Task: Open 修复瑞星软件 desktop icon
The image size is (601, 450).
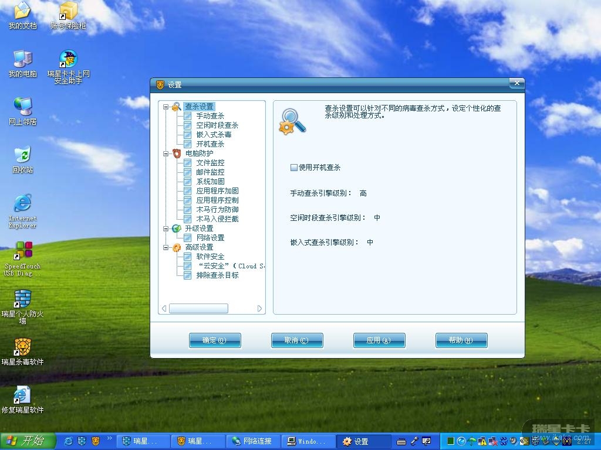Action: tap(23, 400)
